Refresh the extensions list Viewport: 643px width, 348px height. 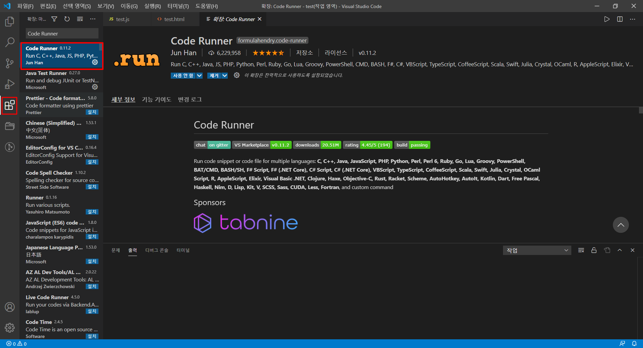point(67,19)
